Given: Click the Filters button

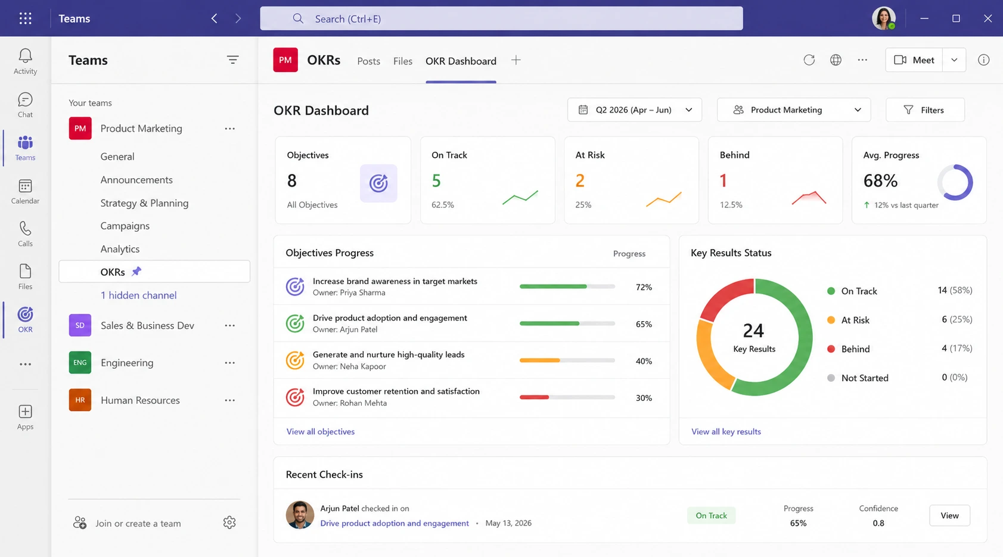Looking at the screenshot, I should [x=925, y=110].
